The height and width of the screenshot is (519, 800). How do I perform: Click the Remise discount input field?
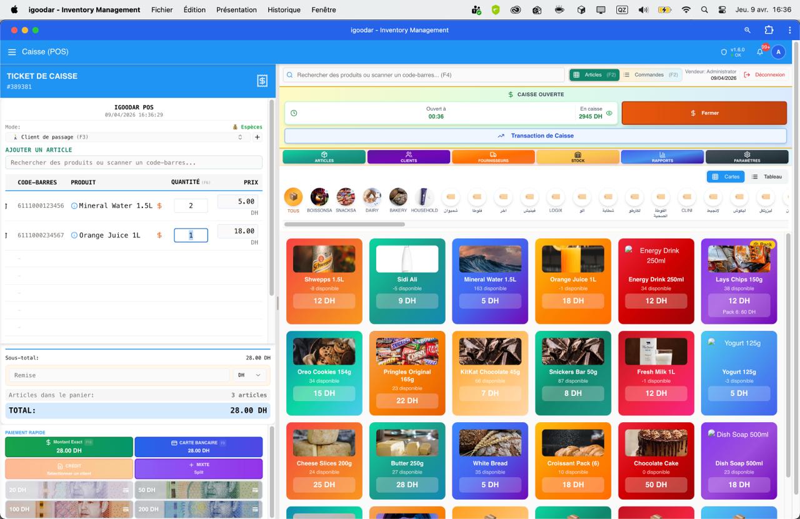pos(119,375)
